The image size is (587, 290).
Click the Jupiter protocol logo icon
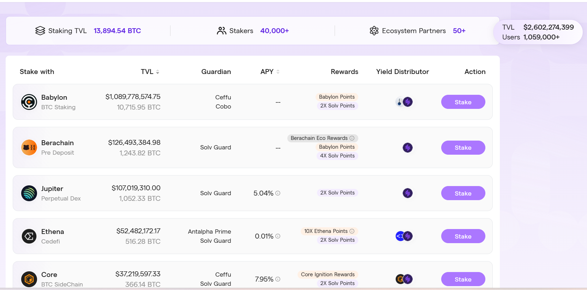(x=29, y=193)
